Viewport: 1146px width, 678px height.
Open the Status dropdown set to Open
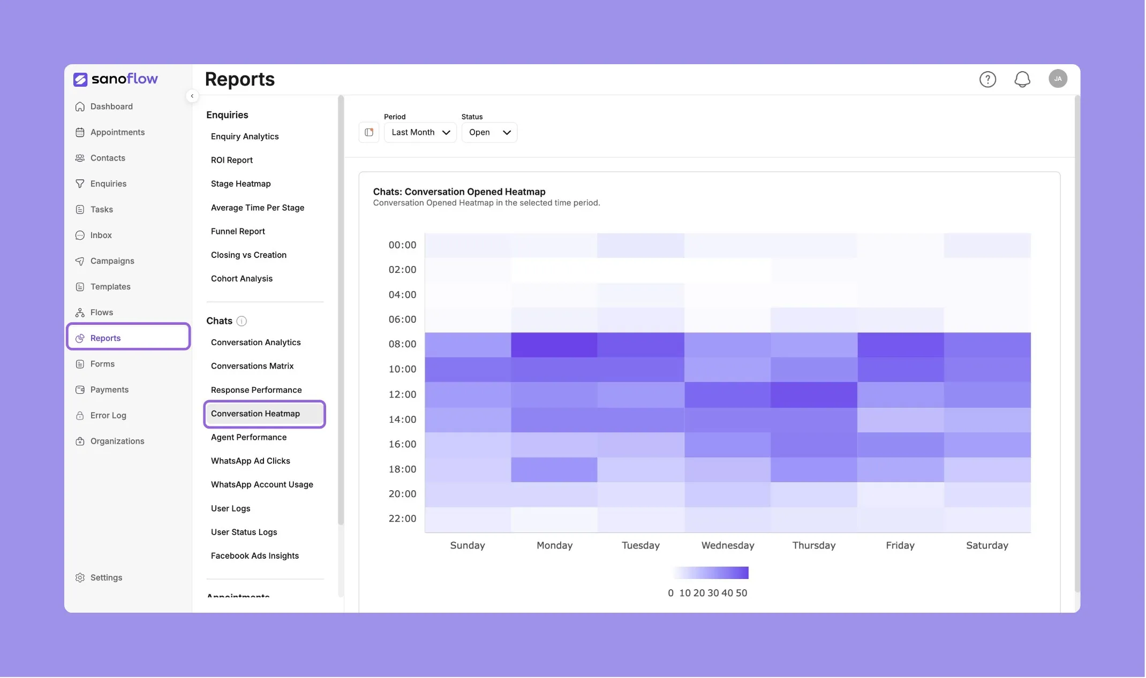(489, 132)
